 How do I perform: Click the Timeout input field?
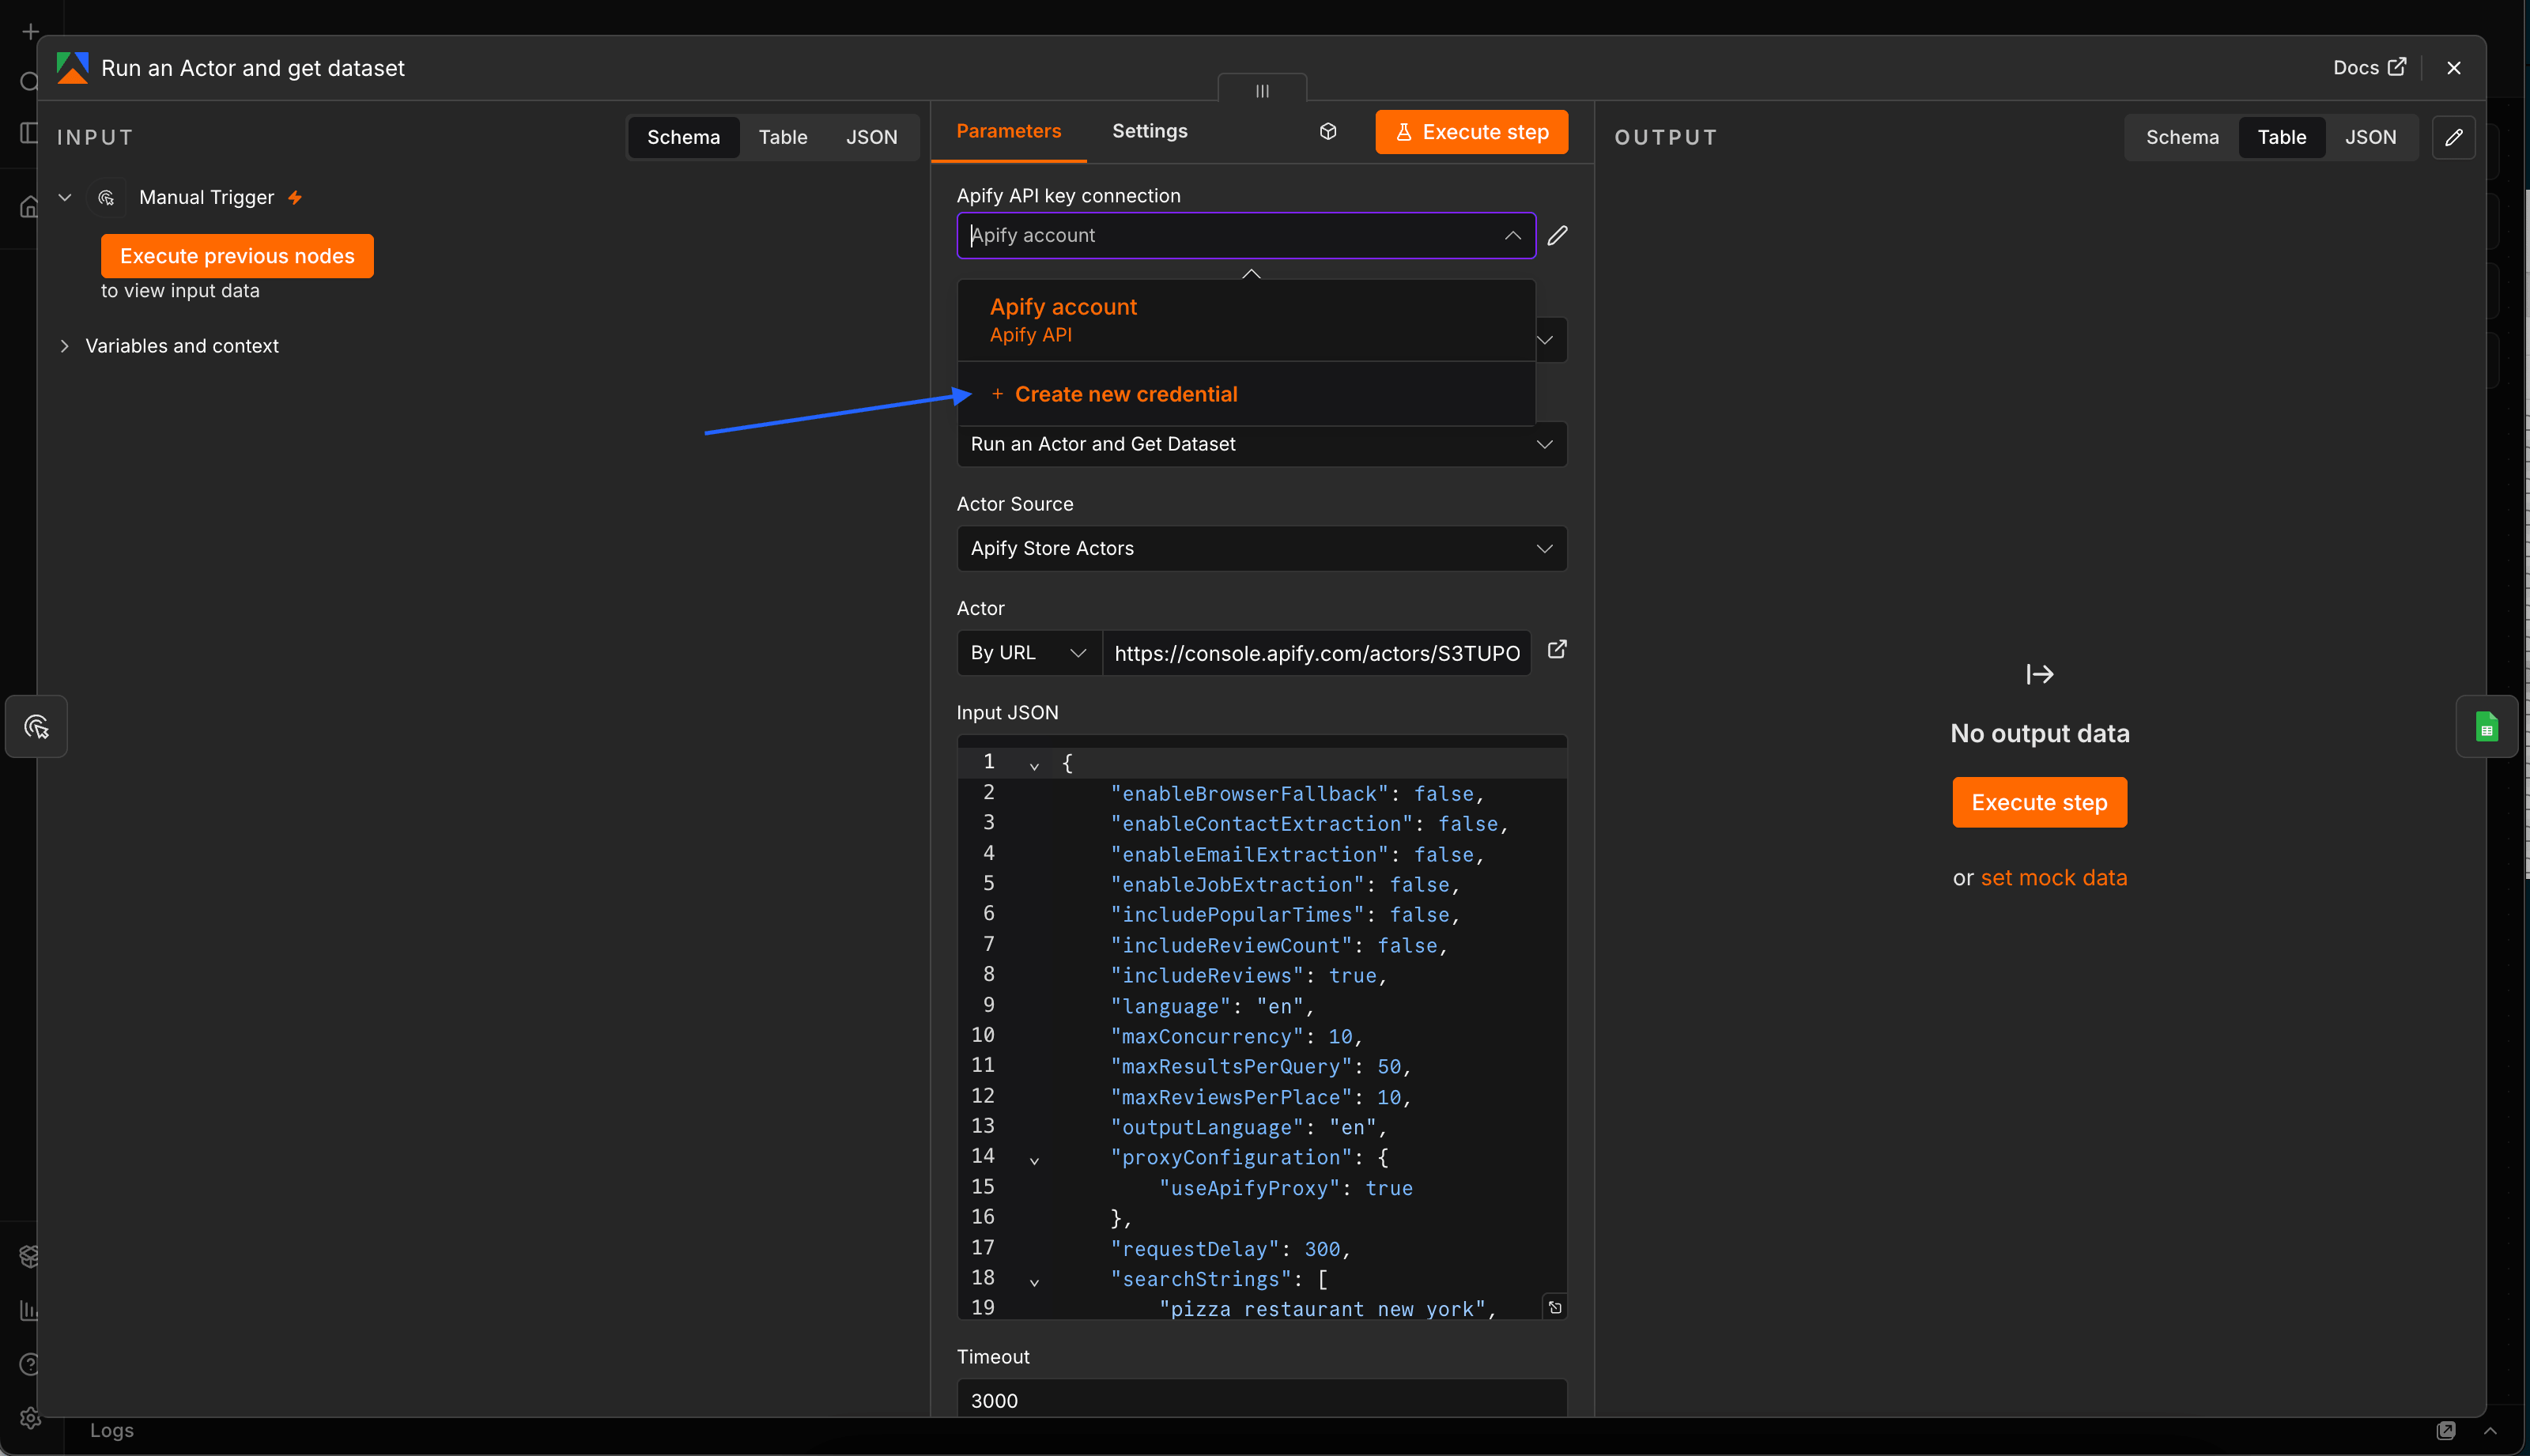pyautogui.click(x=1262, y=1400)
